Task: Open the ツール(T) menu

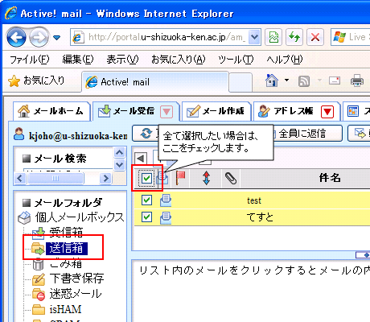Action: 236,60
